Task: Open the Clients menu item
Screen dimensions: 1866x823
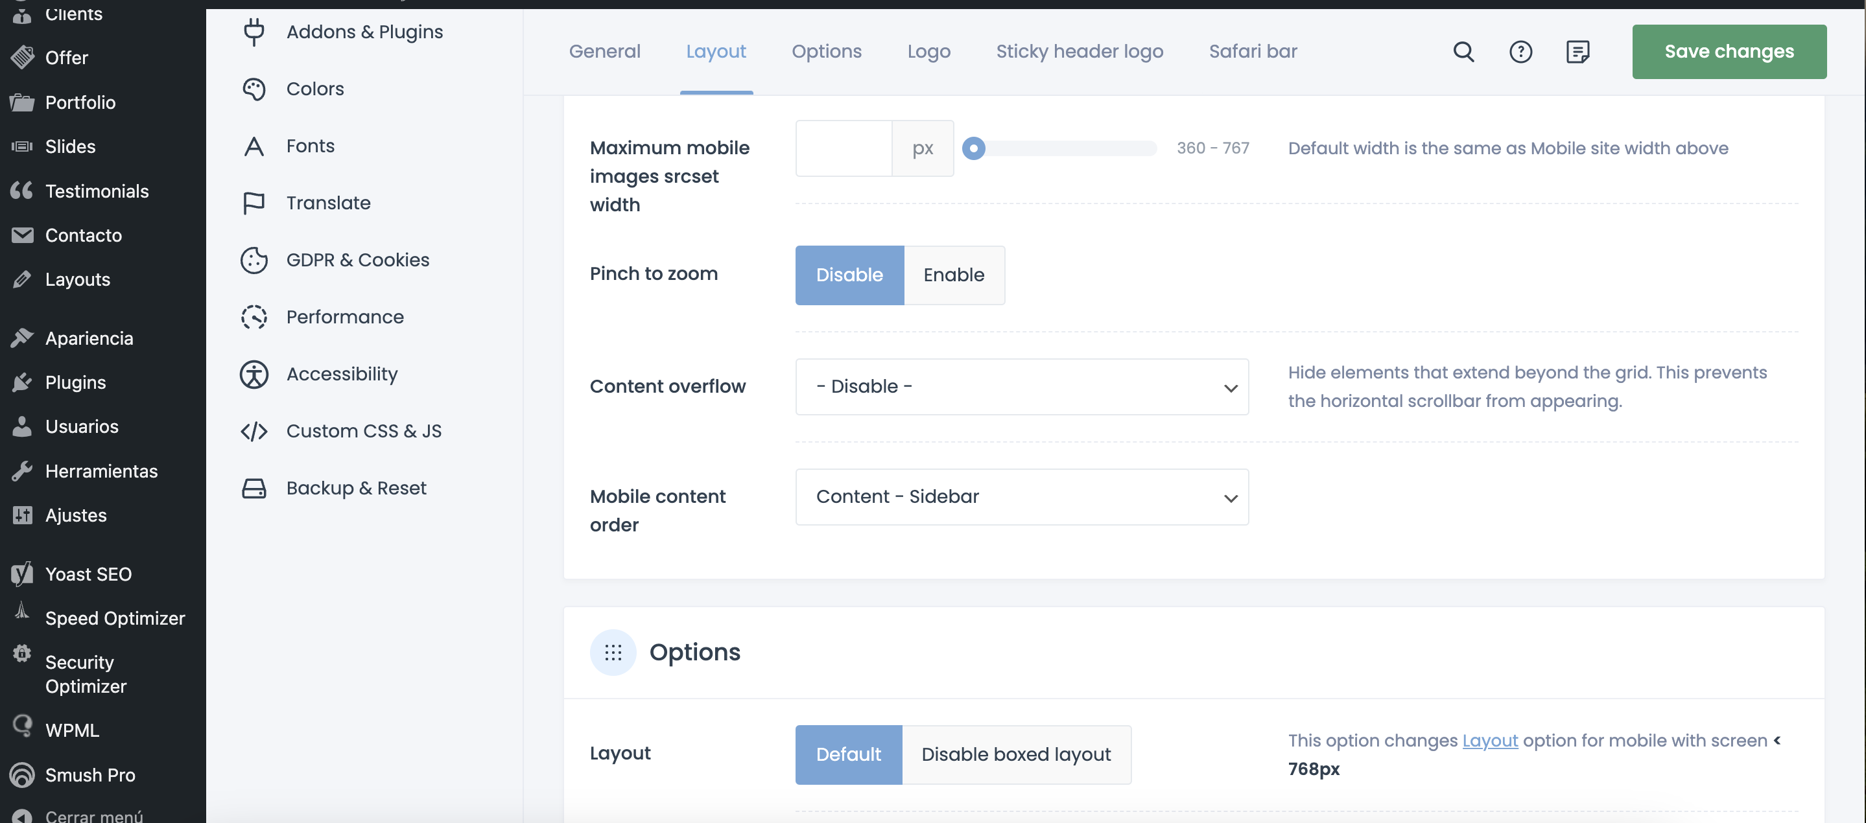Action: 73,13
